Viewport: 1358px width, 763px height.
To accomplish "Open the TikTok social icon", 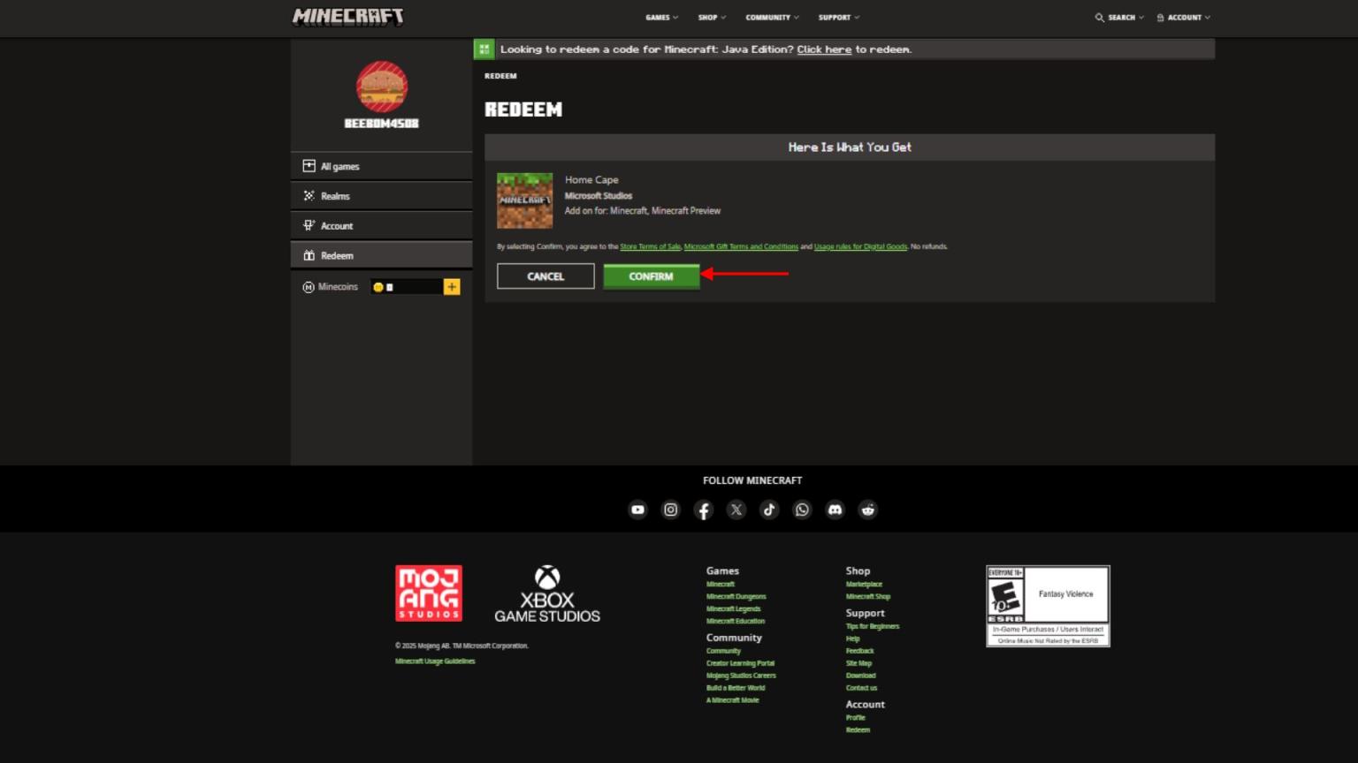I will (769, 510).
